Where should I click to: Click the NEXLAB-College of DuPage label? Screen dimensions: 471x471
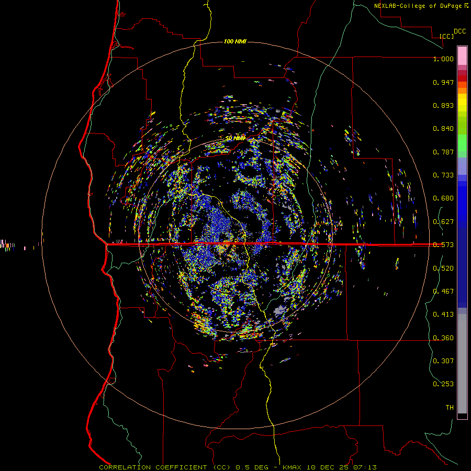click(418, 6)
